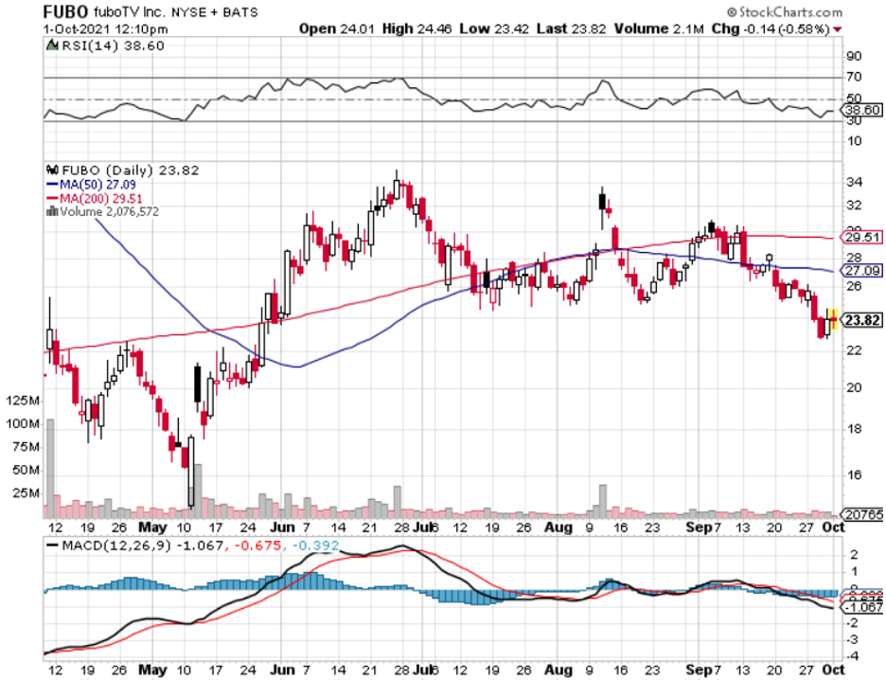This screenshot has width=886, height=680.
Task: Open the StockCharts.com copyright link
Action: [785, 12]
